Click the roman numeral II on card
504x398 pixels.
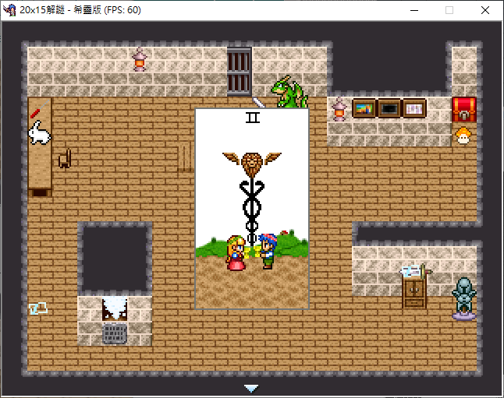tap(252, 118)
